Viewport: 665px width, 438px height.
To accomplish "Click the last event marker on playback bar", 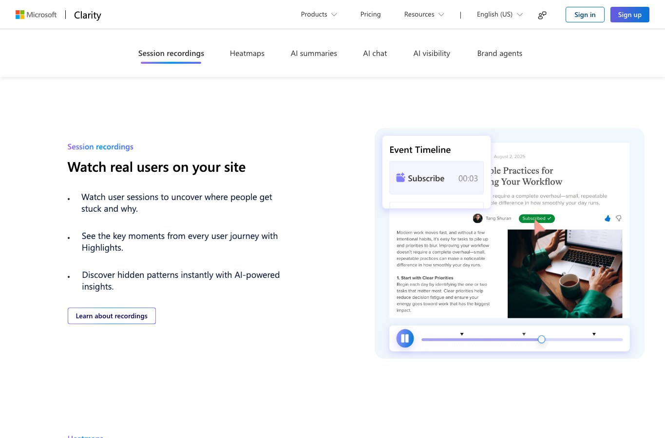I will pos(594,334).
